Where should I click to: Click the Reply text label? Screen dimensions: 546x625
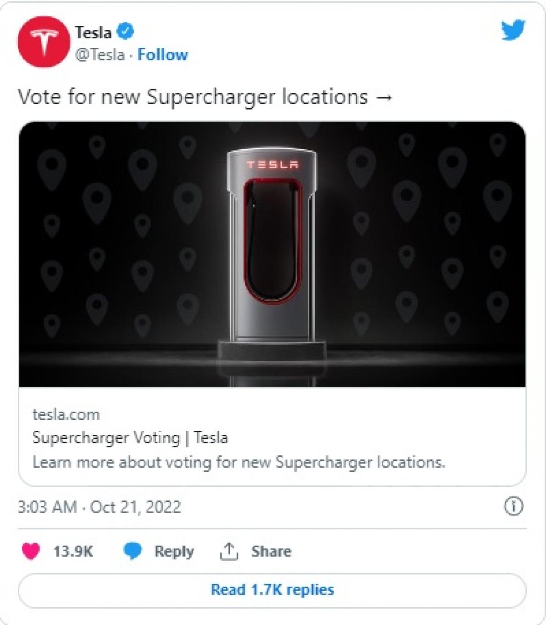[174, 551]
